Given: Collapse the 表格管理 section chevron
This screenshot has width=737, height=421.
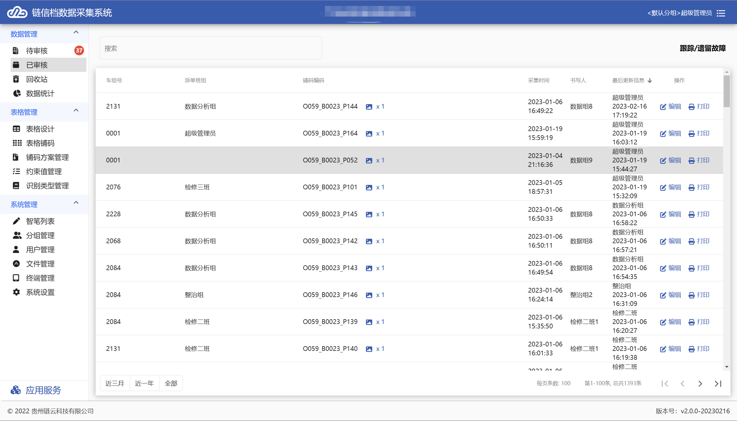Looking at the screenshot, I should tap(76, 110).
